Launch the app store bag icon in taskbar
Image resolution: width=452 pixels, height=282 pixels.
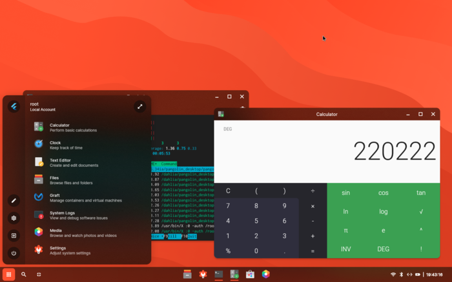[x=250, y=274]
